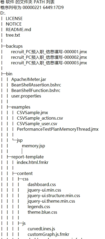Click the bin folder node
Image resolution: width=105 pixels, height=239 pixels.
click(x=9, y=74)
